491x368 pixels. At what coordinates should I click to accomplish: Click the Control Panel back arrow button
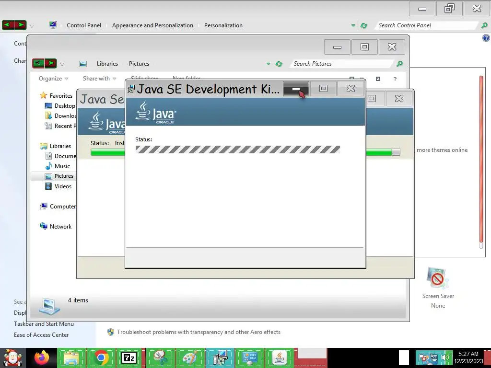[x=8, y=25]
